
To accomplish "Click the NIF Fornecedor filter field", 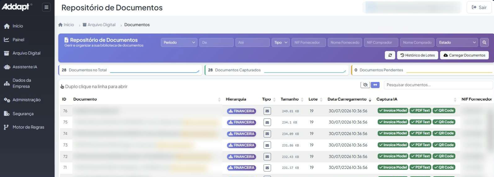I will pos(308,43).
